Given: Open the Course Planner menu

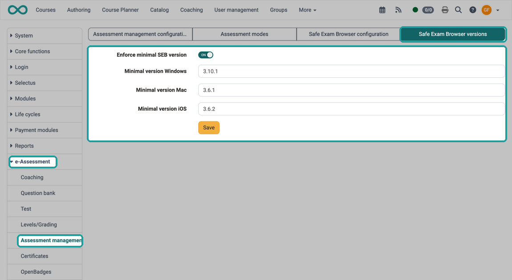Looking at the screenshot, I should pyautogui.click(x=120, y=10).
